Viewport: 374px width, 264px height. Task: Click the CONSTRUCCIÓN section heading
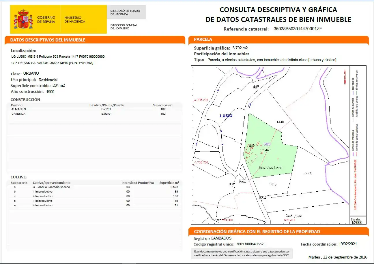coord(25,99)
